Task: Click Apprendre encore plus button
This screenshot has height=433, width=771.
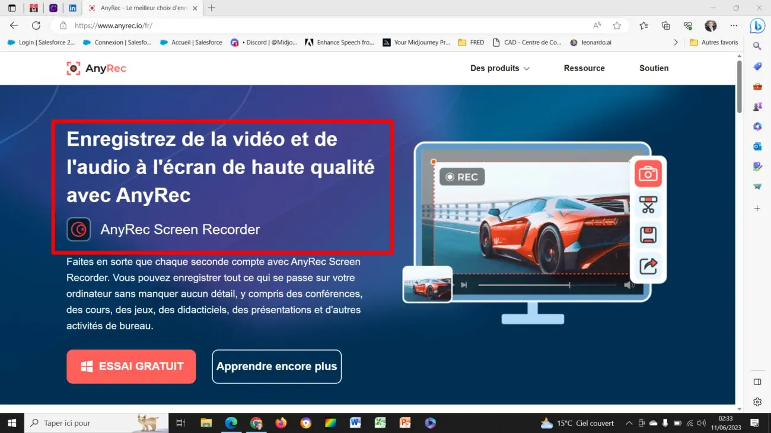Action: pyautogui.click(x=276, y=366)
